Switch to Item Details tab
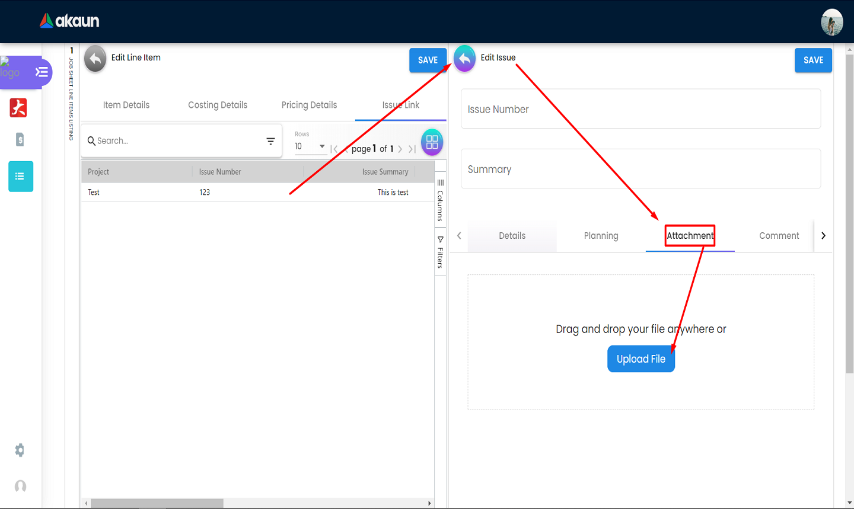This screenshot has height=509, width=854. pyautogui.click(x=126, y=105)
